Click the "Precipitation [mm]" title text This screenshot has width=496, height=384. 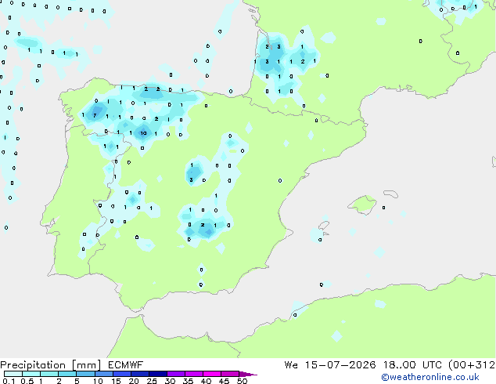[x=50, y=365]
